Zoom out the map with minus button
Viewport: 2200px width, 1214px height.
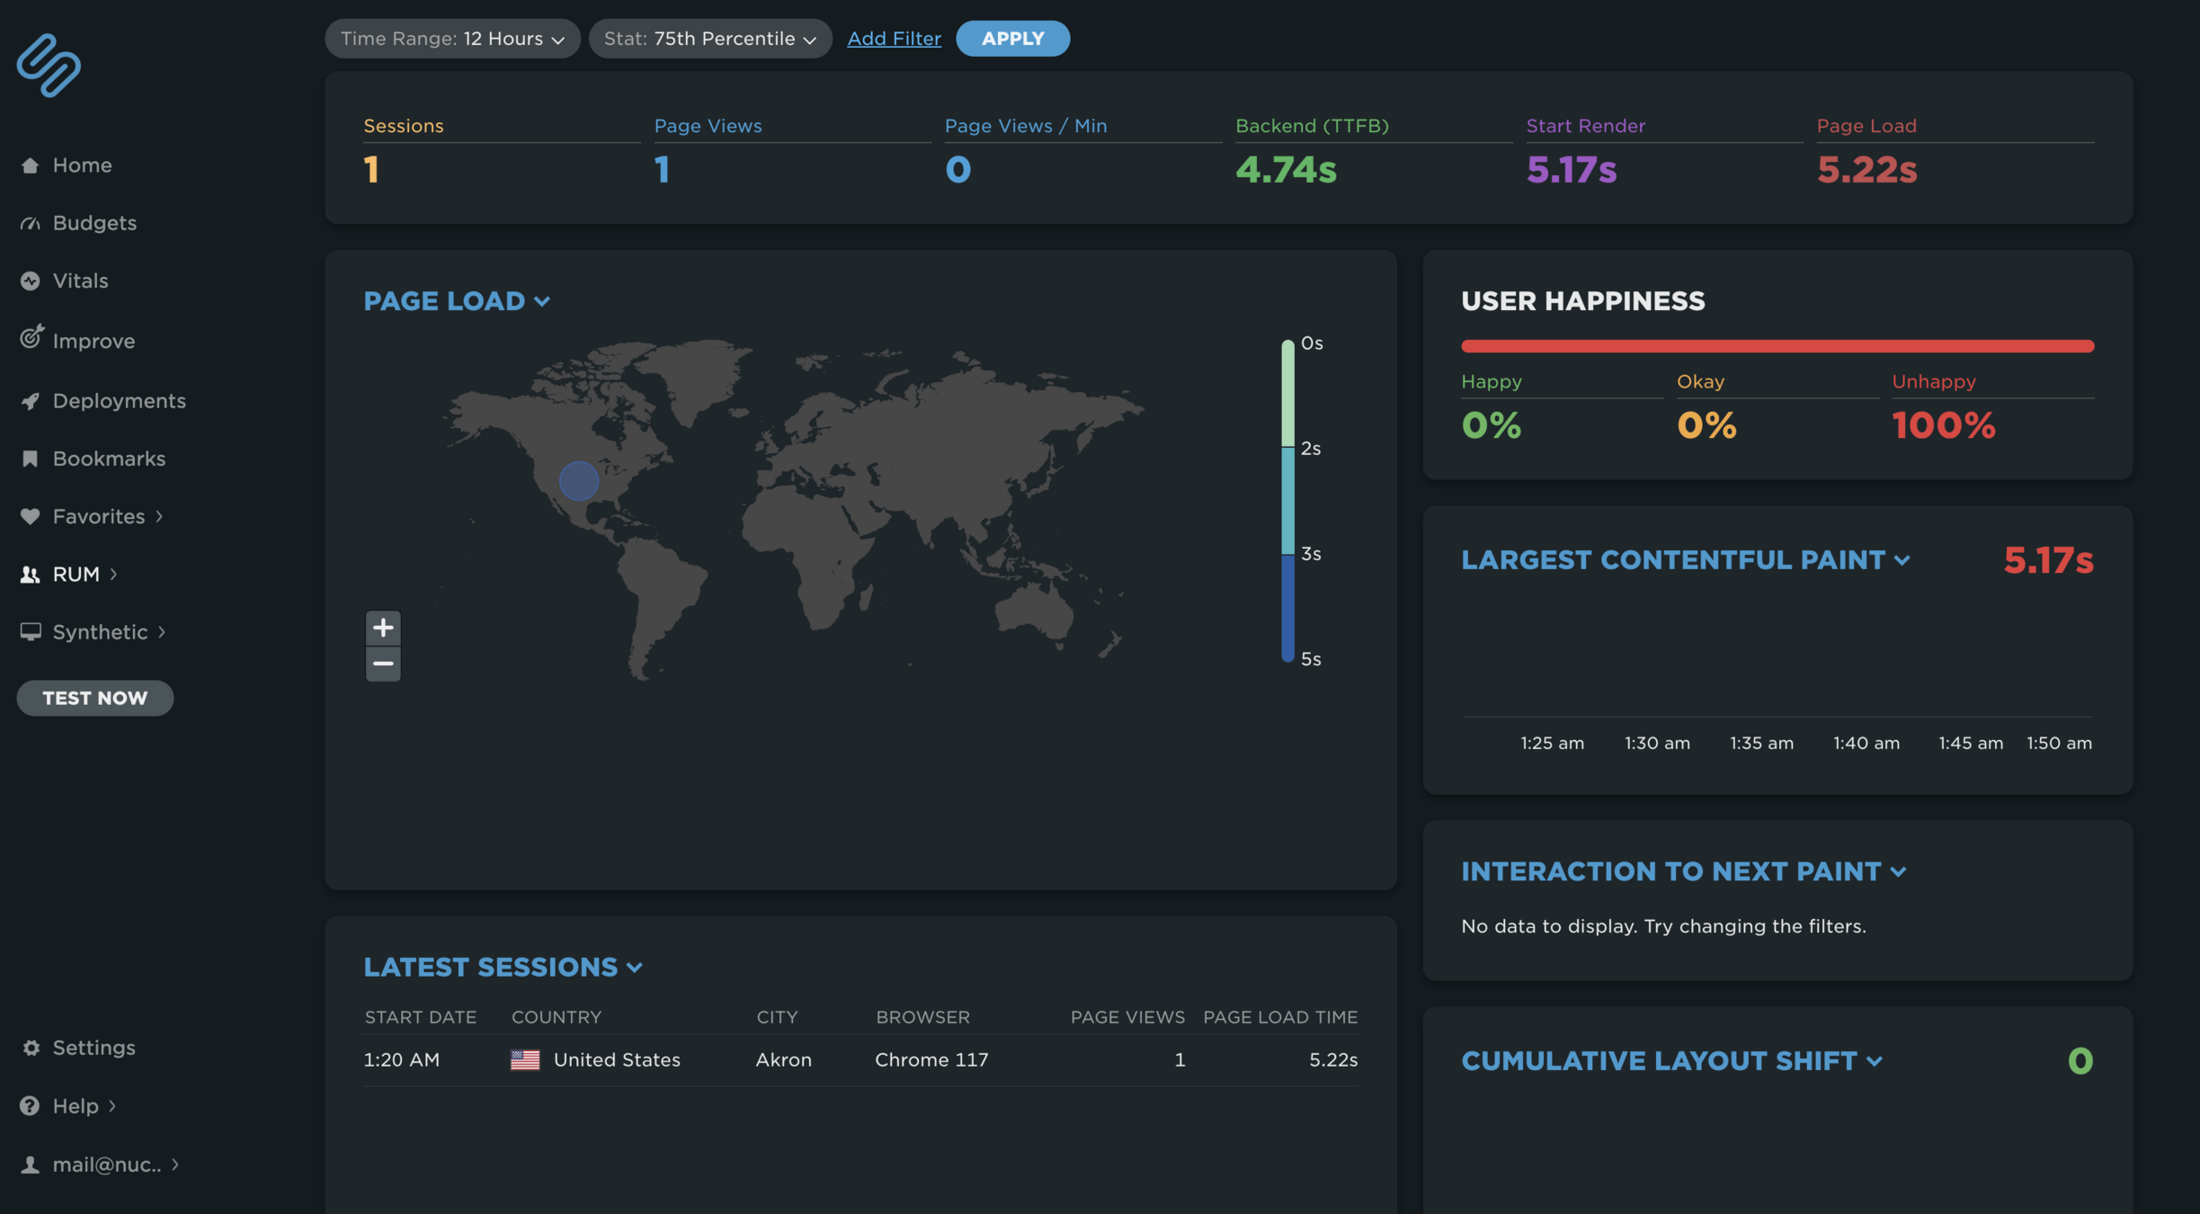click(x=383, y=665)
